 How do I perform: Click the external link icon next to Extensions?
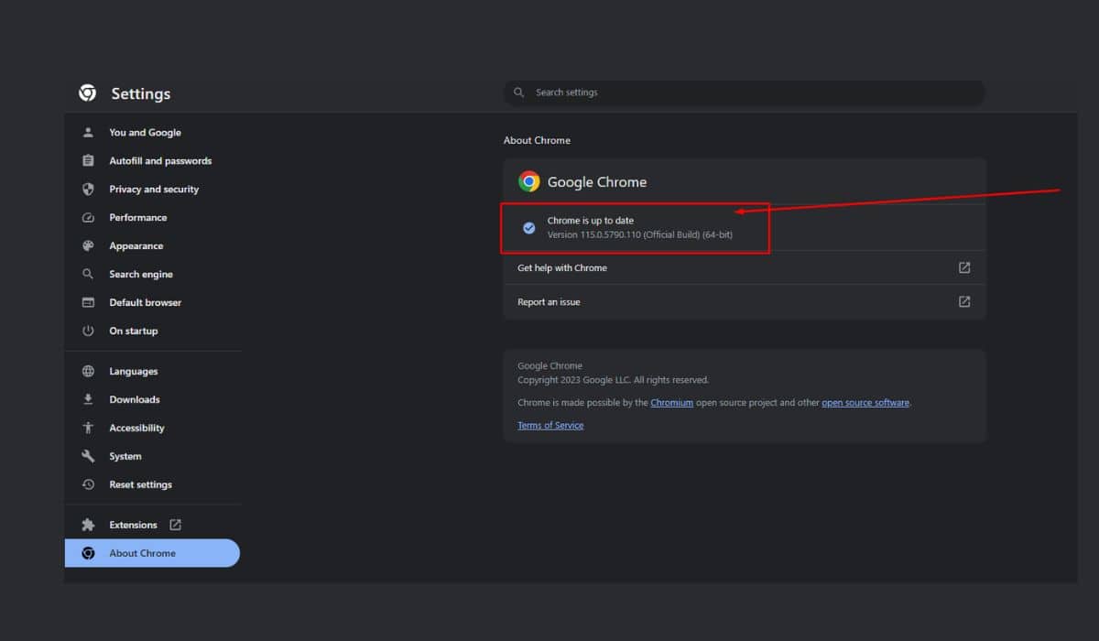point(175,525)
